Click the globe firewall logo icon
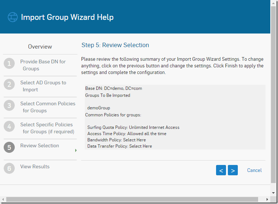The image size is (278, 204). 13,17
